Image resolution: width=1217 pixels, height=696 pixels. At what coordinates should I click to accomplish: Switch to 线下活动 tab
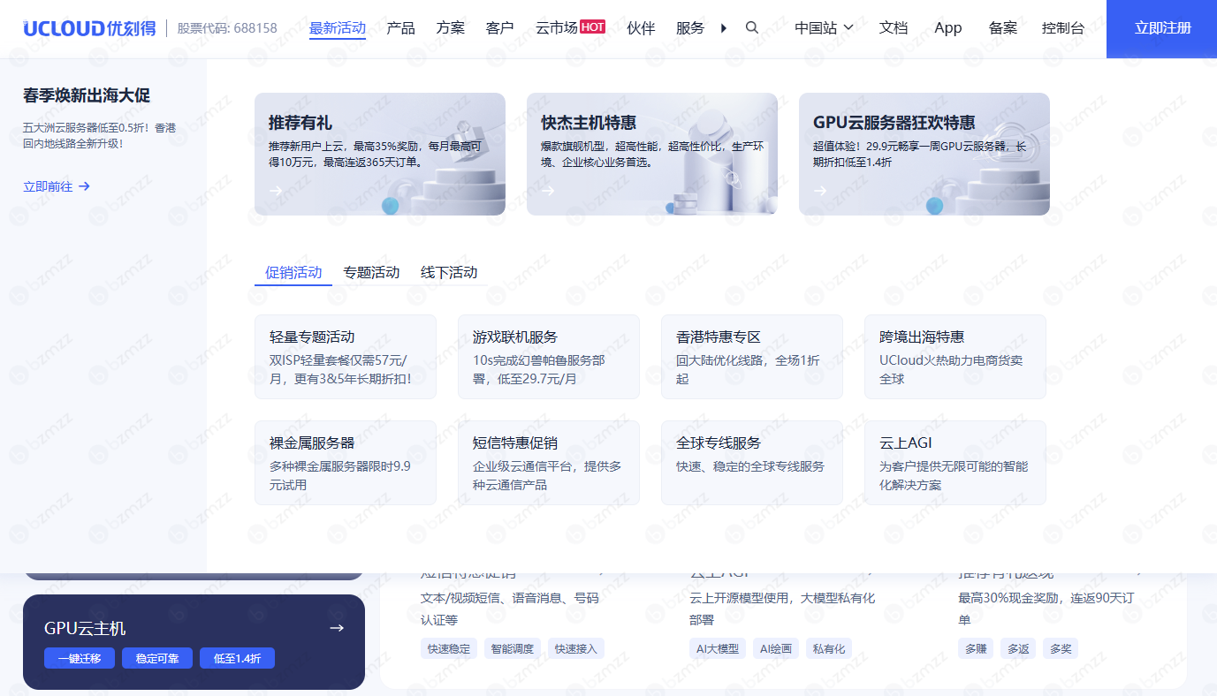pos(449,272)
